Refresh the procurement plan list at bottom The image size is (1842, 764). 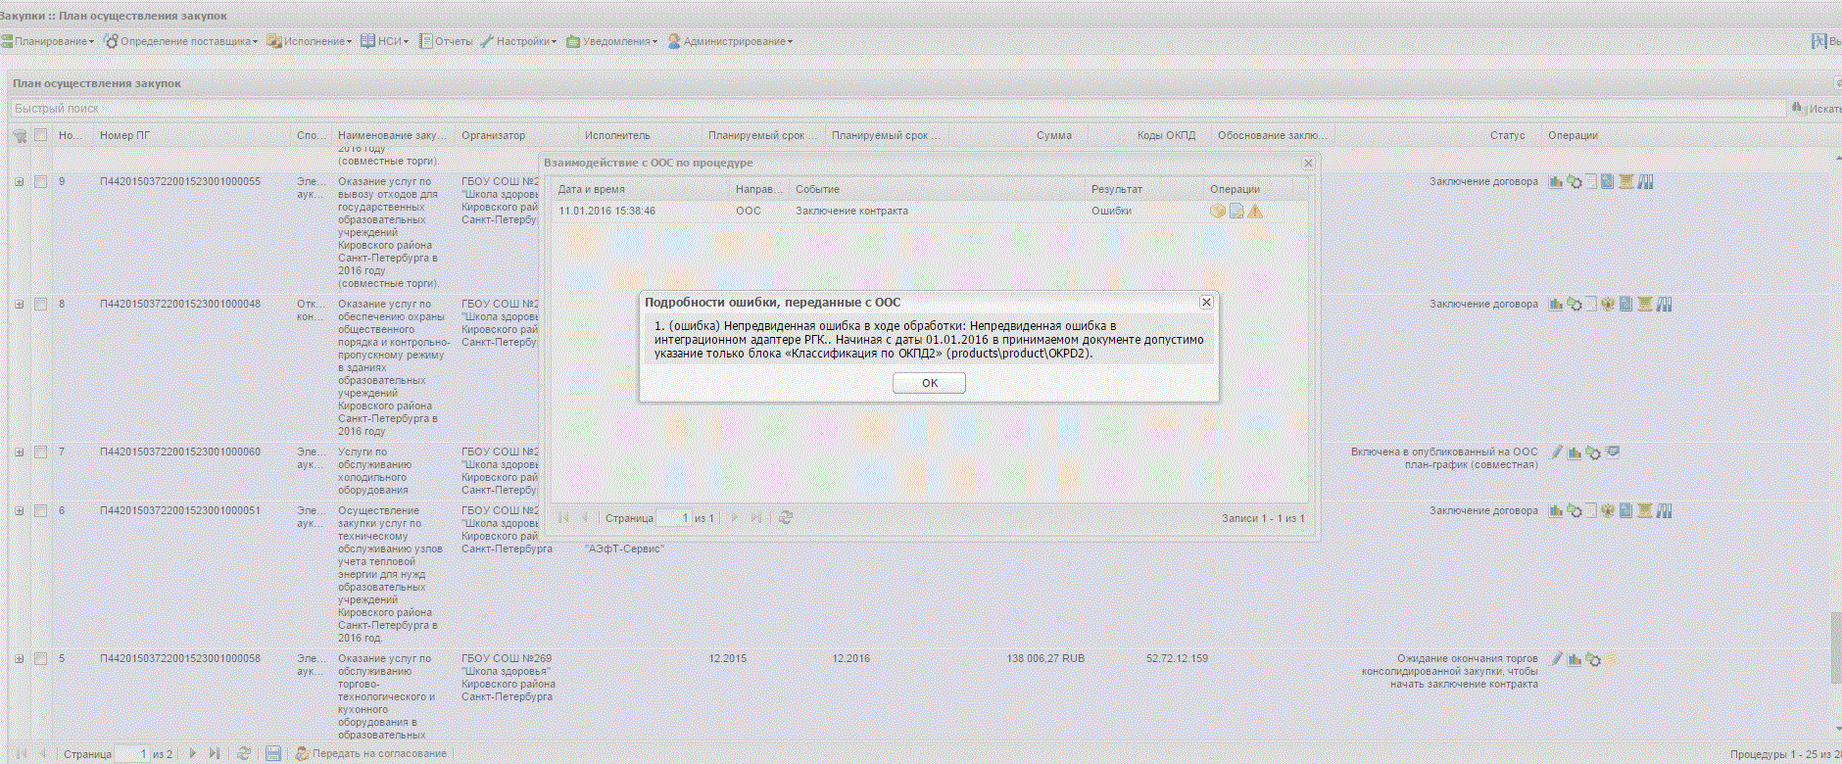click(x=244, y=753)
